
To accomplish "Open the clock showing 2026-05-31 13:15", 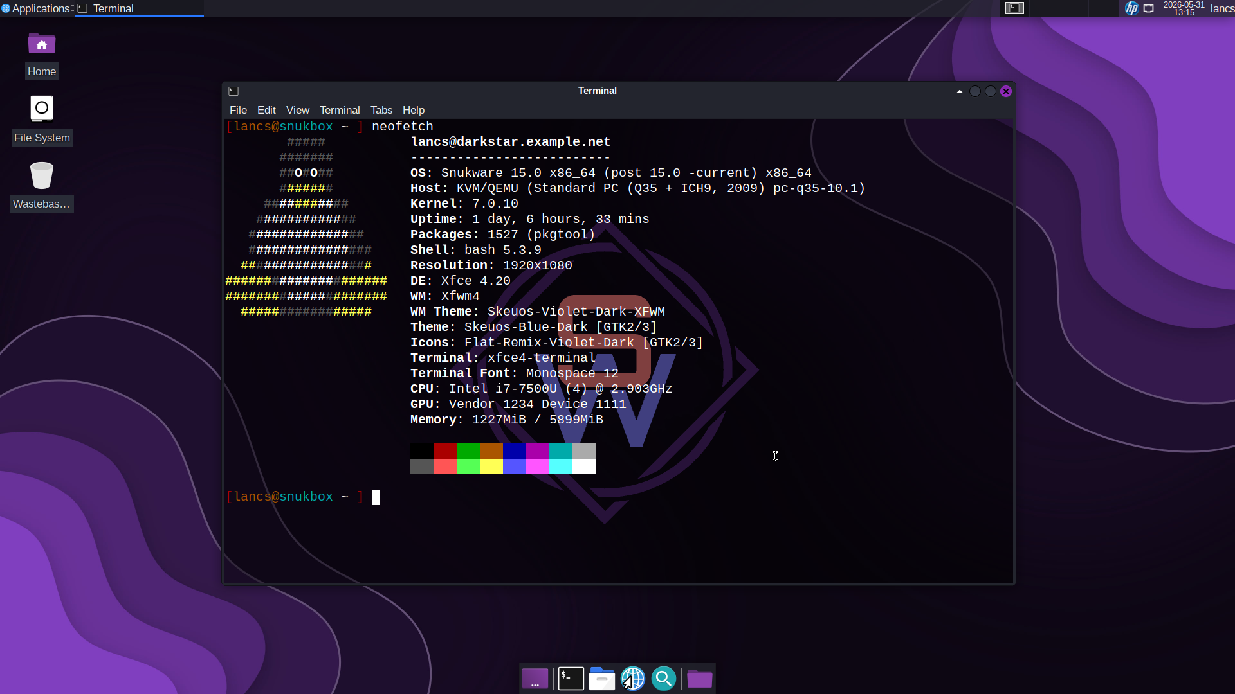I will coord(1184,8).
